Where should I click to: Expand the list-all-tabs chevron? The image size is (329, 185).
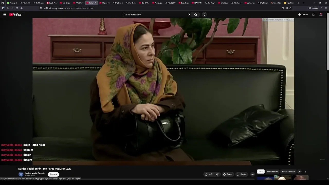tap(304, 3)
